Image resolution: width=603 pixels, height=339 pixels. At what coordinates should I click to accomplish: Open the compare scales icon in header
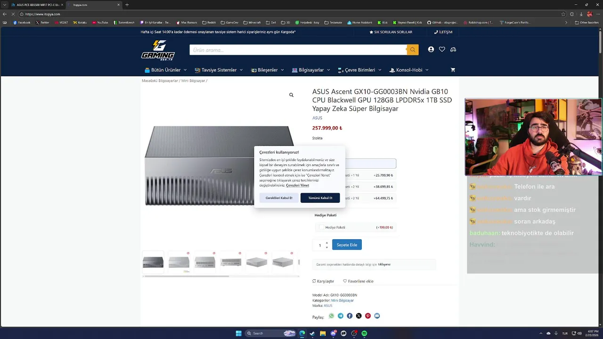click(x=453, y=49)
